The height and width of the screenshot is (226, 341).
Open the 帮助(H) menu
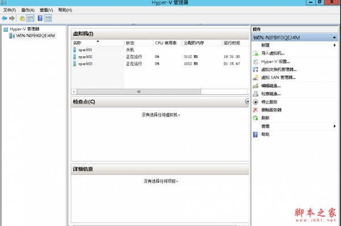[x=65, y=10]
